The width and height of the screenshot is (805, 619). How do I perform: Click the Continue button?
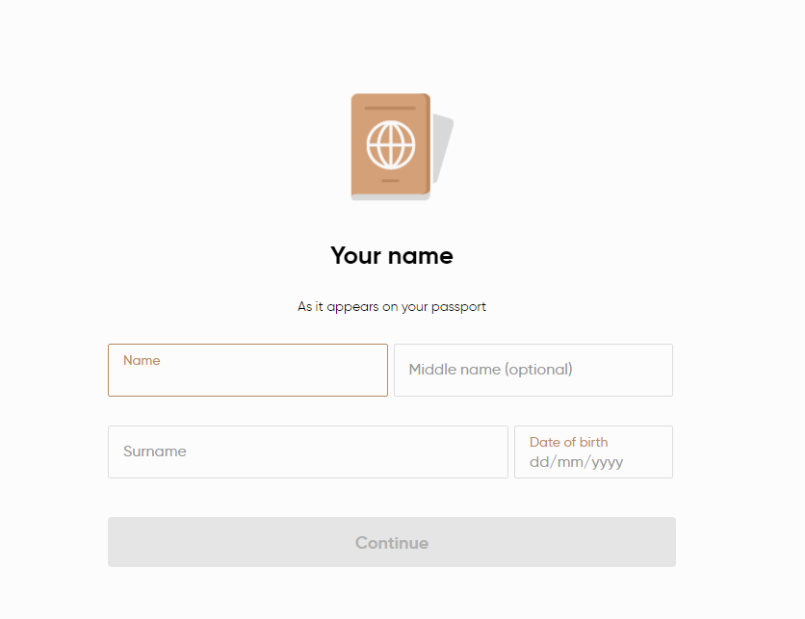392,542
